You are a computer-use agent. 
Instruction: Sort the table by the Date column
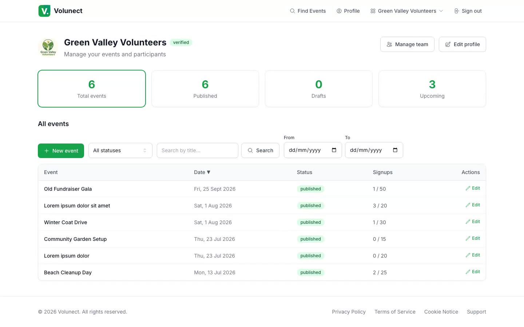(x=202, y=172)
